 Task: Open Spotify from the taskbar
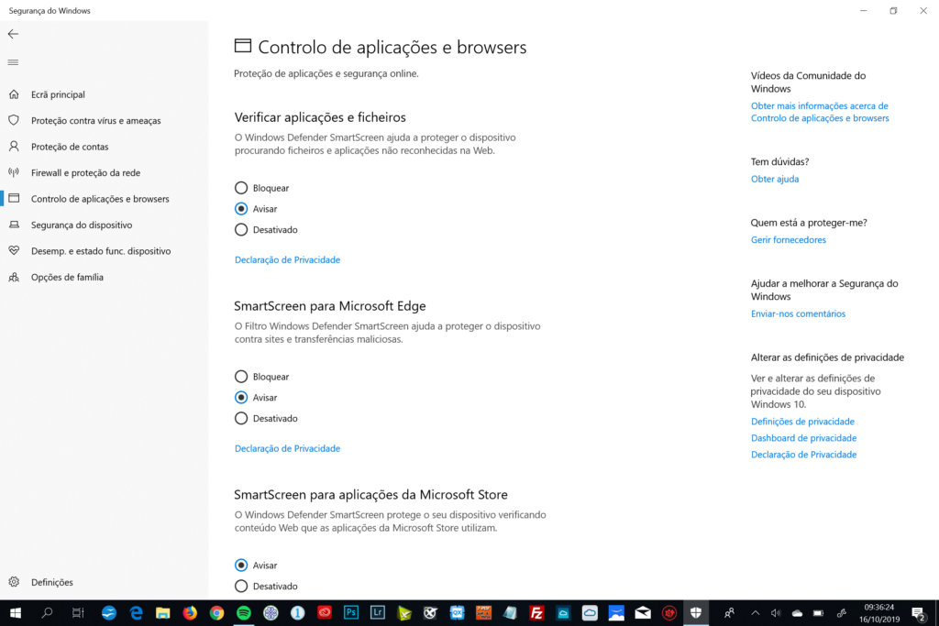pos(244,613)
